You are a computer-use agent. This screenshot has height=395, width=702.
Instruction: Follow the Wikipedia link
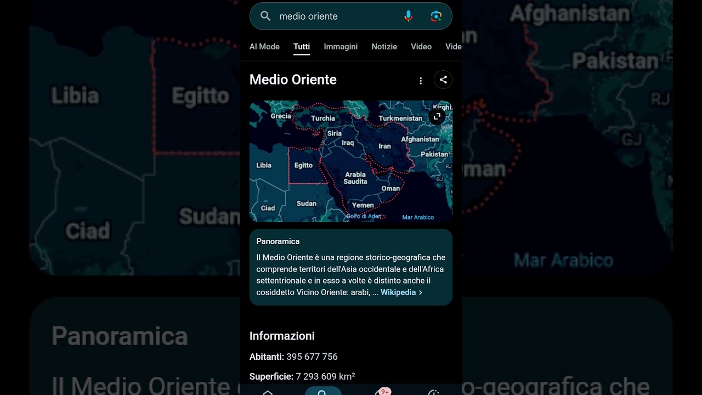(x=398, y=292)
